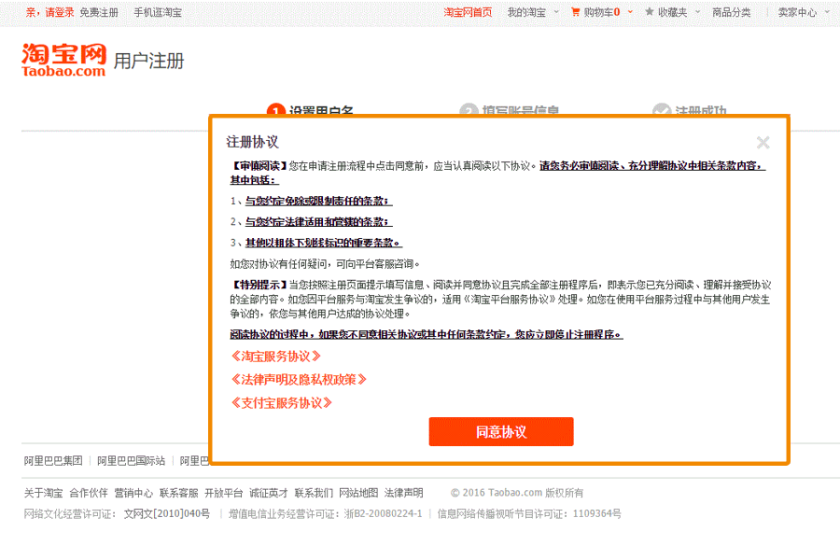Click the © 2016 Taobao.com 版权所有 text
840x560 pixels.
tap(517, 493)
